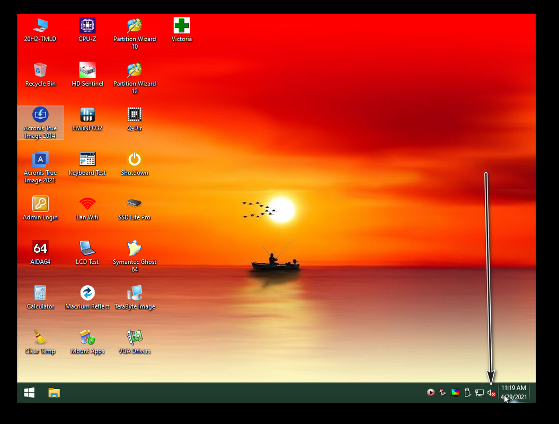This screenshot has height=424, width=559.
Task: Open the Keyboard Test utility
Action: click(87, 164)
